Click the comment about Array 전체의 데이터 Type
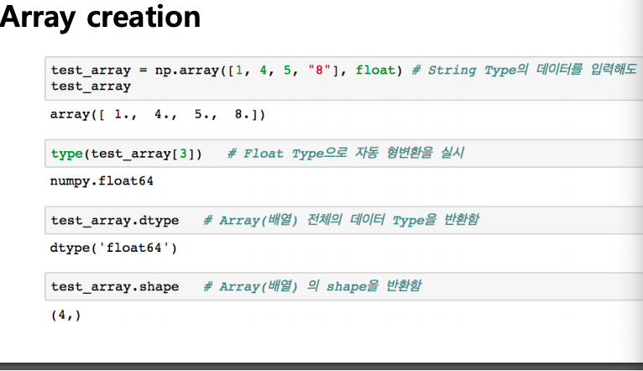Viewport: 643px width, 371px height. point(341,220)
